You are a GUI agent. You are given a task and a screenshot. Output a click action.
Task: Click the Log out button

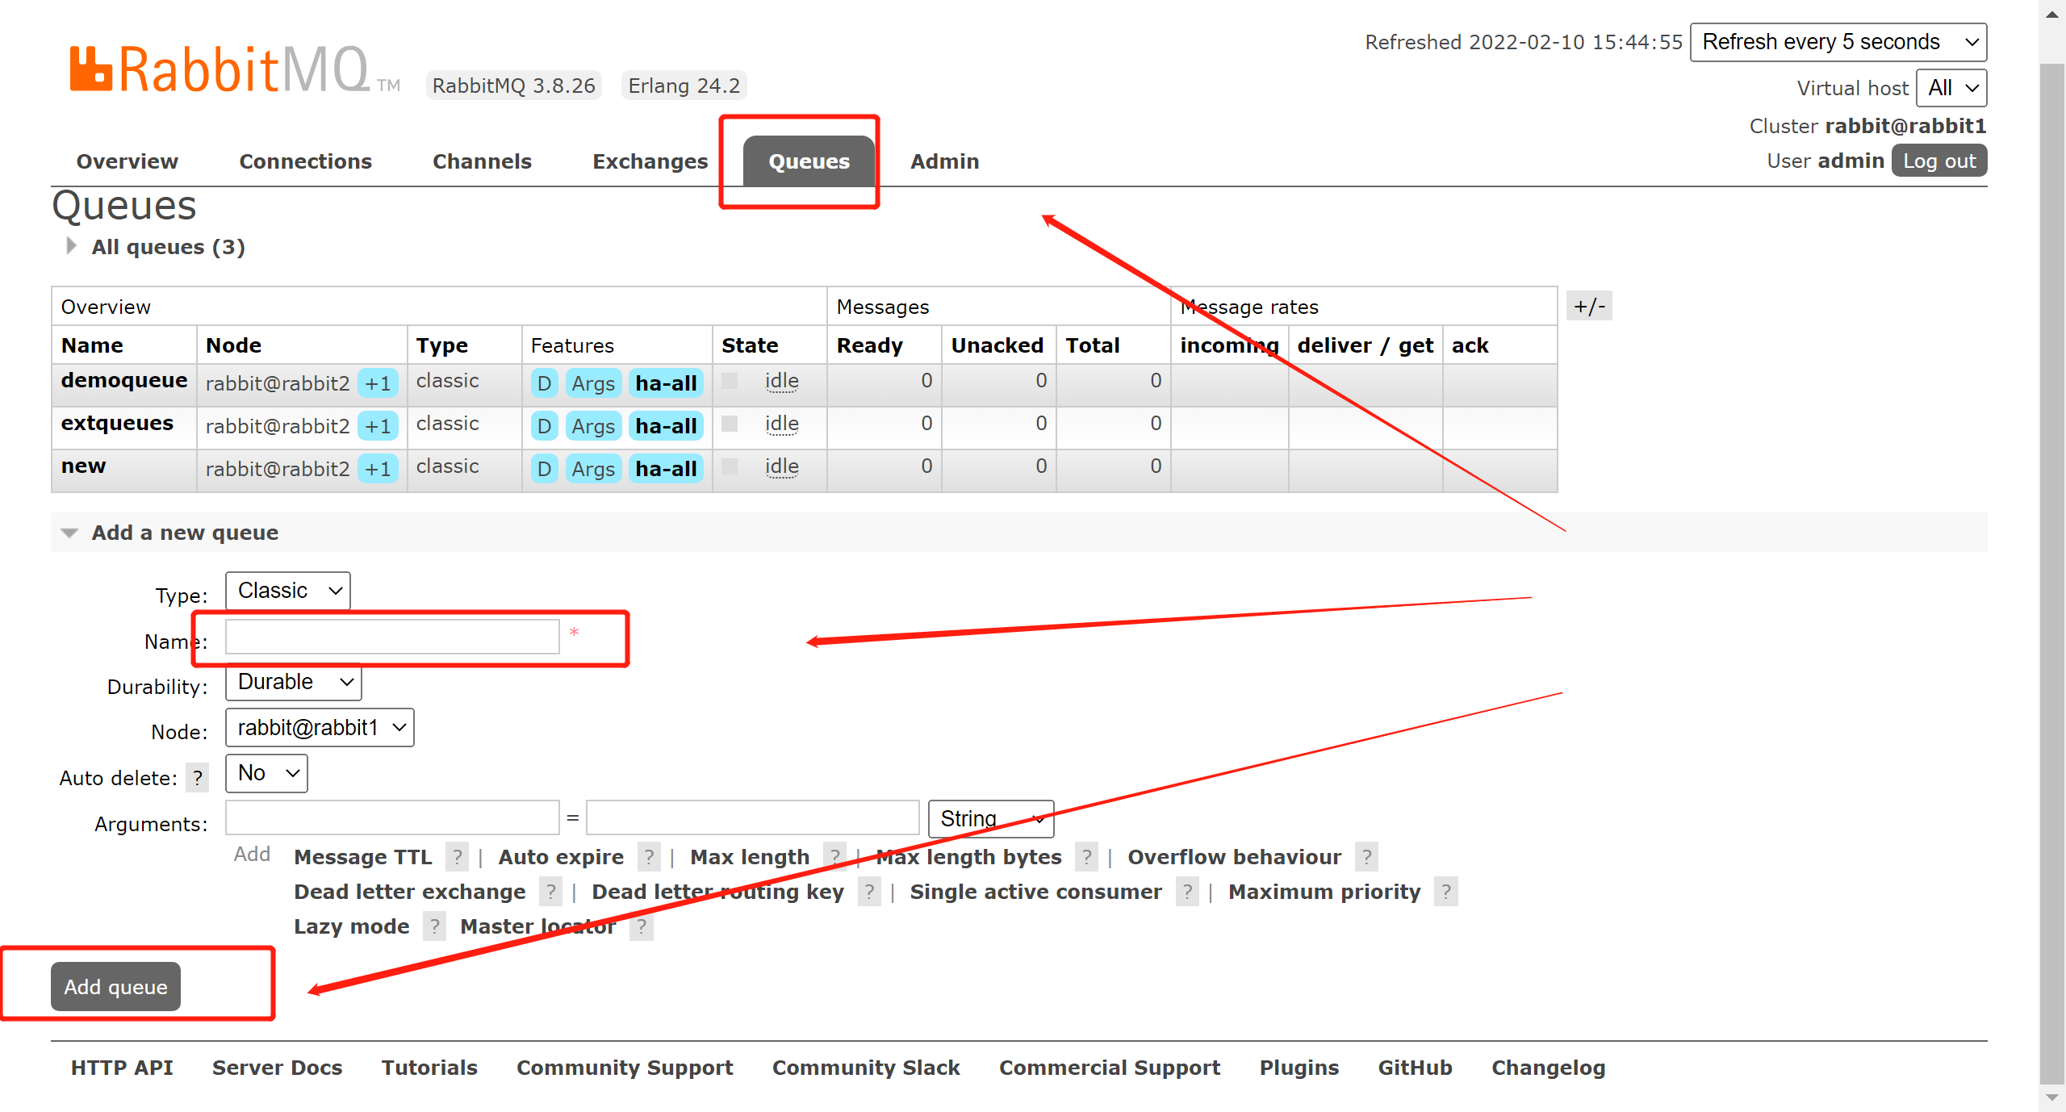[1938, 161]
